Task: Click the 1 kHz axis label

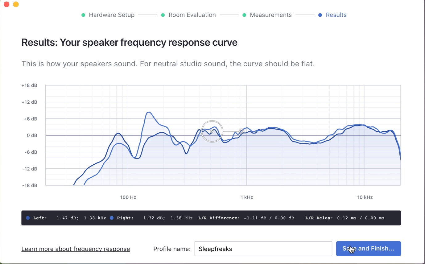Action: [247, 197]
